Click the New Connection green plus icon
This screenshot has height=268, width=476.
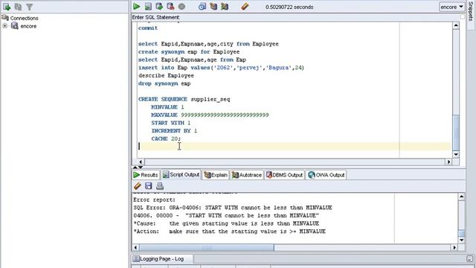coord(7,7)
